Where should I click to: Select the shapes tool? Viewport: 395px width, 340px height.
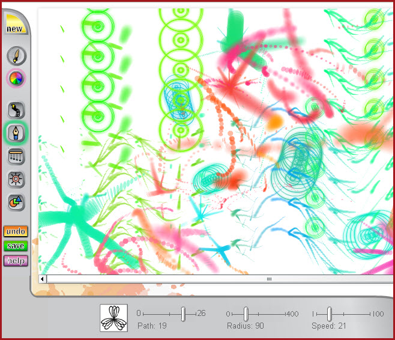coord(16,202)
